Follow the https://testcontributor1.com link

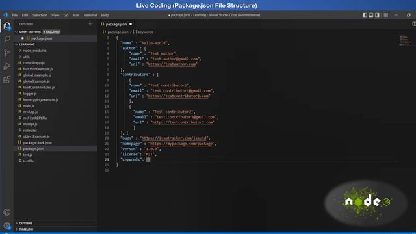point(178,96)
